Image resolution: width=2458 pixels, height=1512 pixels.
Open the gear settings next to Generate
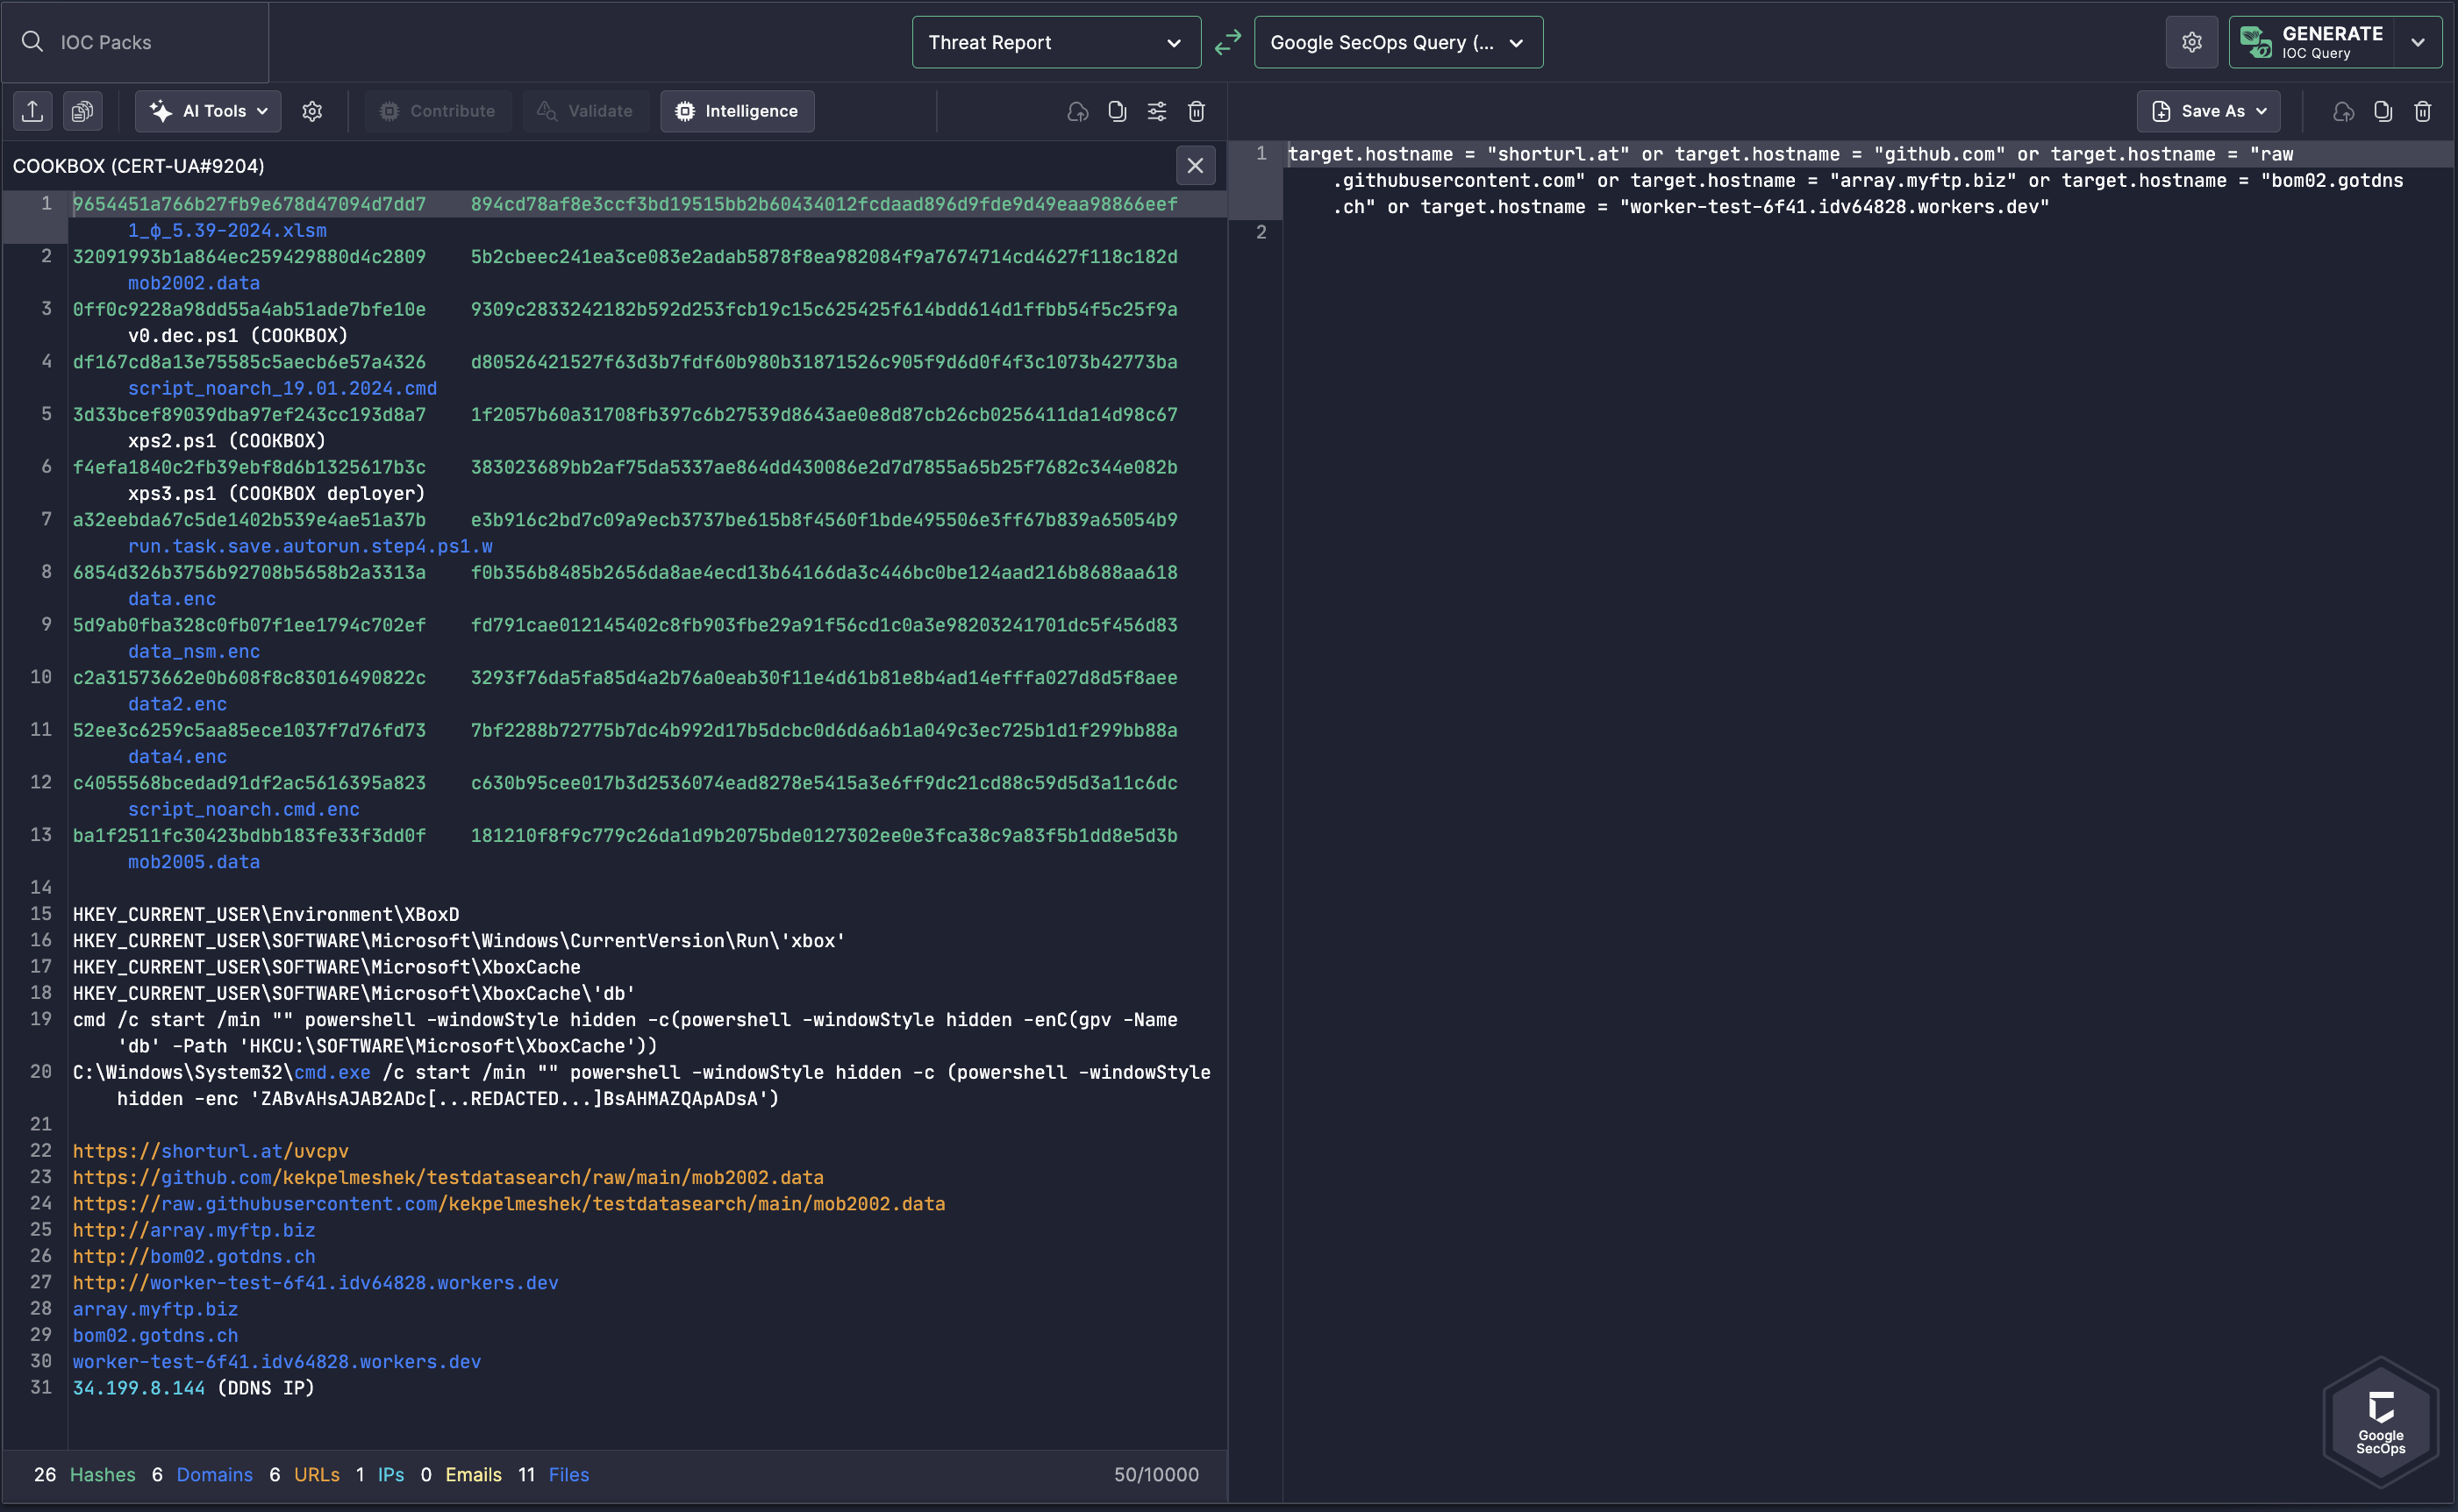pos(2191,42)
